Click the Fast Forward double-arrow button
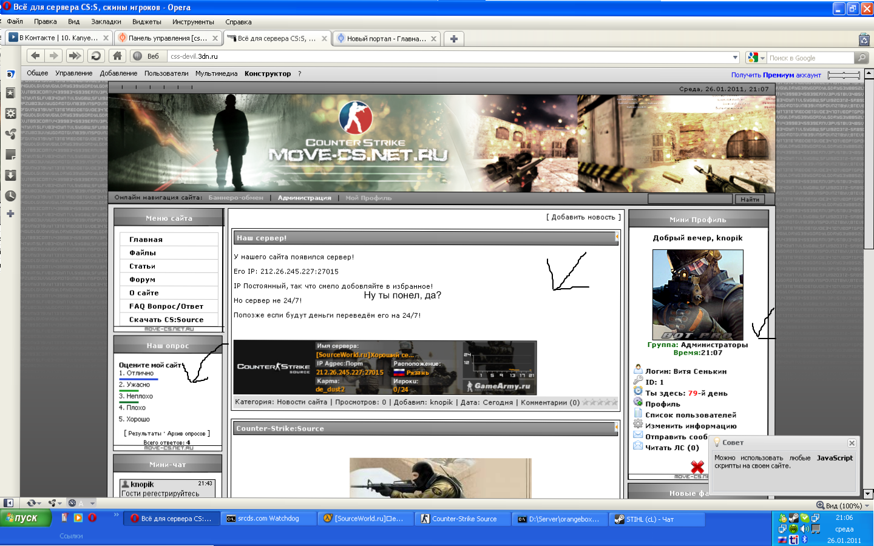Image resolution: width=874 pixels, height=546 pixels. coord(75,56)
